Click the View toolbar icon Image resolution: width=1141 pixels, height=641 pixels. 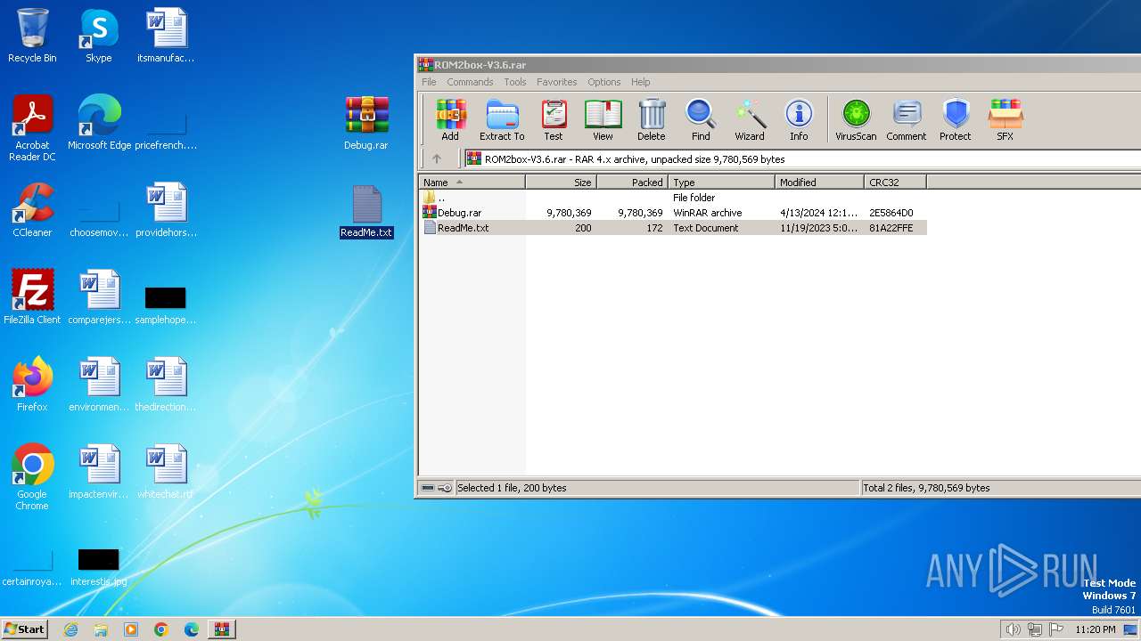(x=603, y=119)
